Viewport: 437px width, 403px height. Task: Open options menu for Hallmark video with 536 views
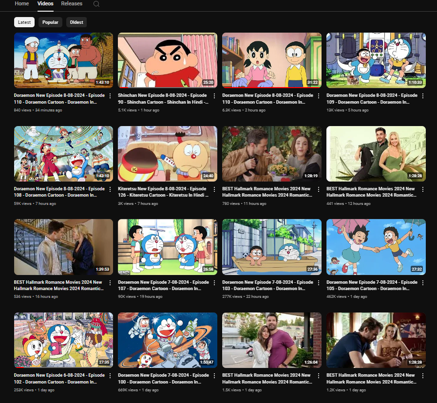click(x=110, y=283)
